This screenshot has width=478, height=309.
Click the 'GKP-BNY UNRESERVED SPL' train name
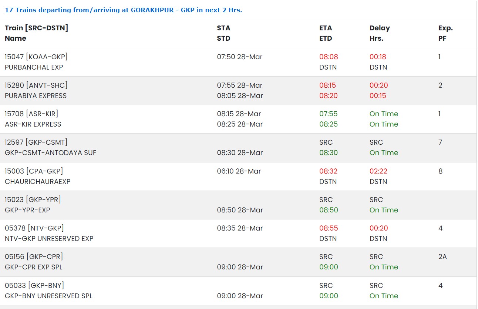click(x=49, y=296)
